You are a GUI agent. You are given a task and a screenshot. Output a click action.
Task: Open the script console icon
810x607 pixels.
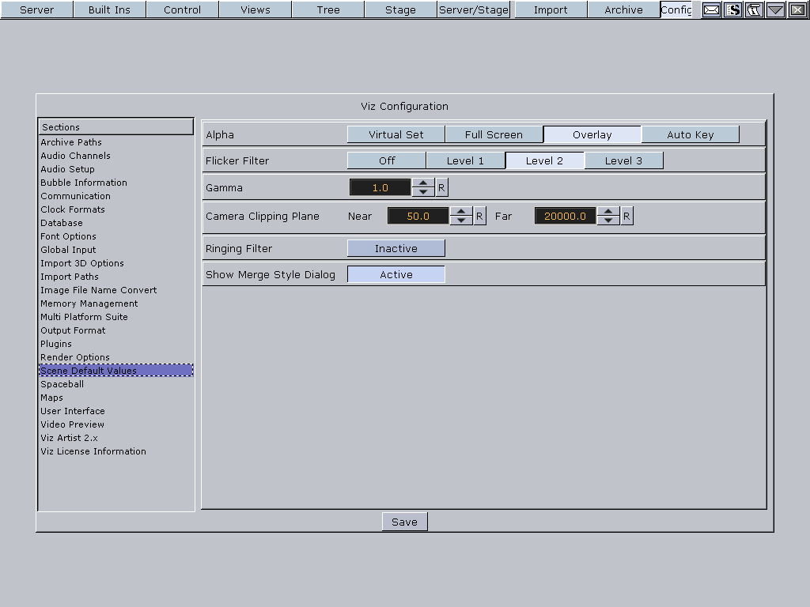point(732,10)
